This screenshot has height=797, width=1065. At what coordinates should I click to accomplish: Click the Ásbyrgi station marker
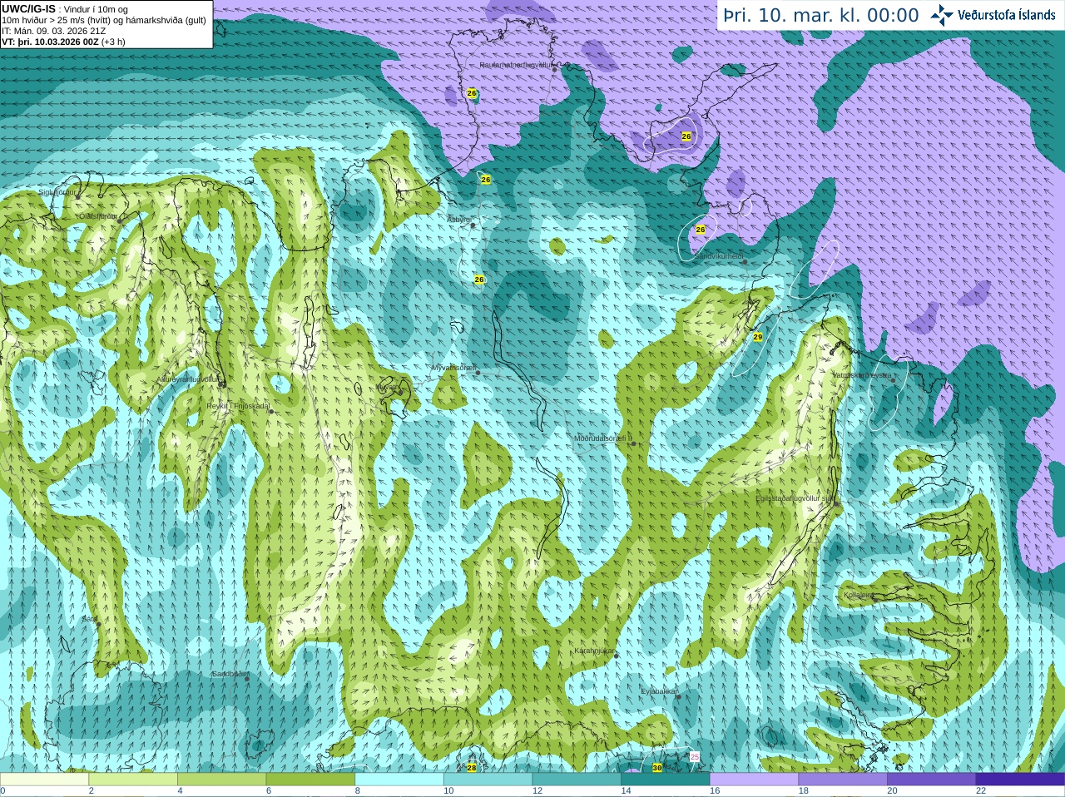[473, 225]
